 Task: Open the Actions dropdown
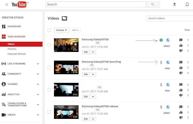pyautogui.click(x=62, y=30)
